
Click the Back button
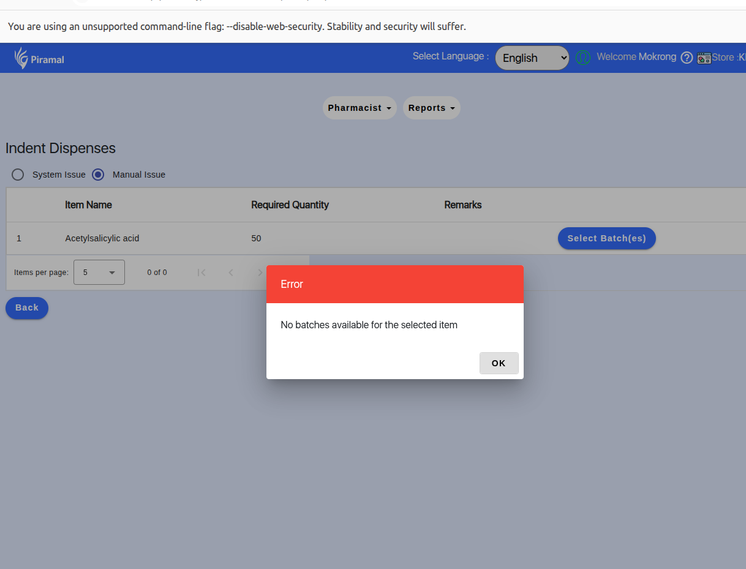(27, 307)
